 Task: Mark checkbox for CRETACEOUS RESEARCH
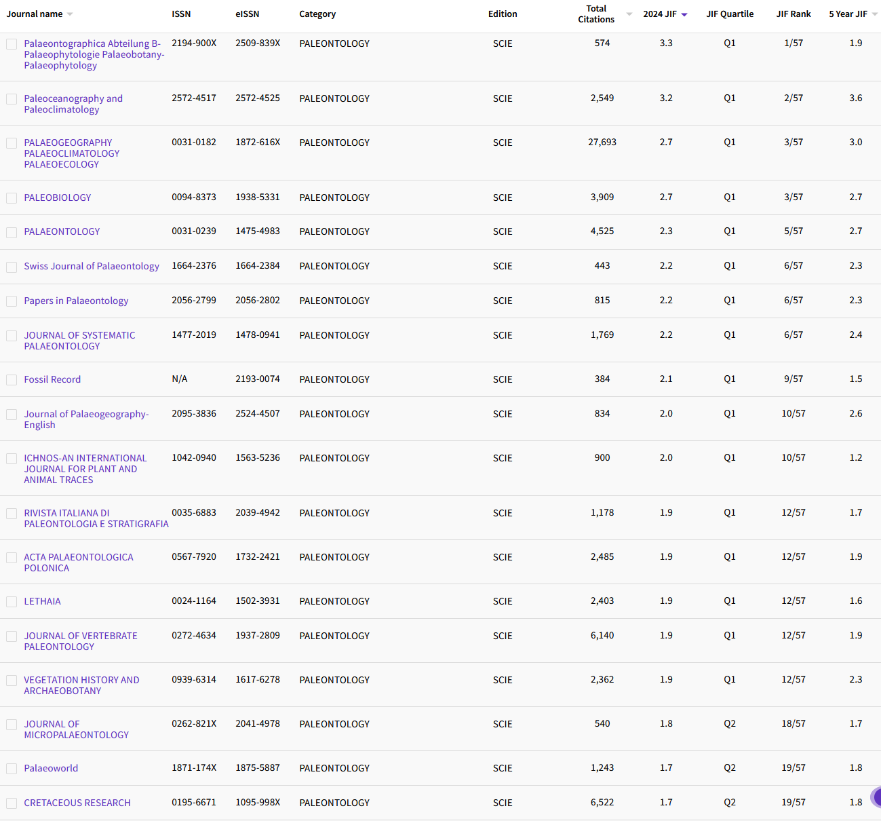click(x=12, y=803)
